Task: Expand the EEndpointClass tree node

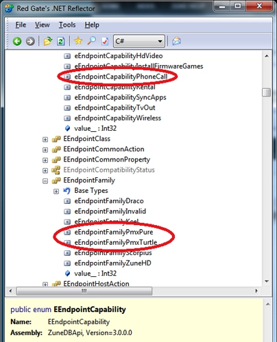Action: (45, 140)
